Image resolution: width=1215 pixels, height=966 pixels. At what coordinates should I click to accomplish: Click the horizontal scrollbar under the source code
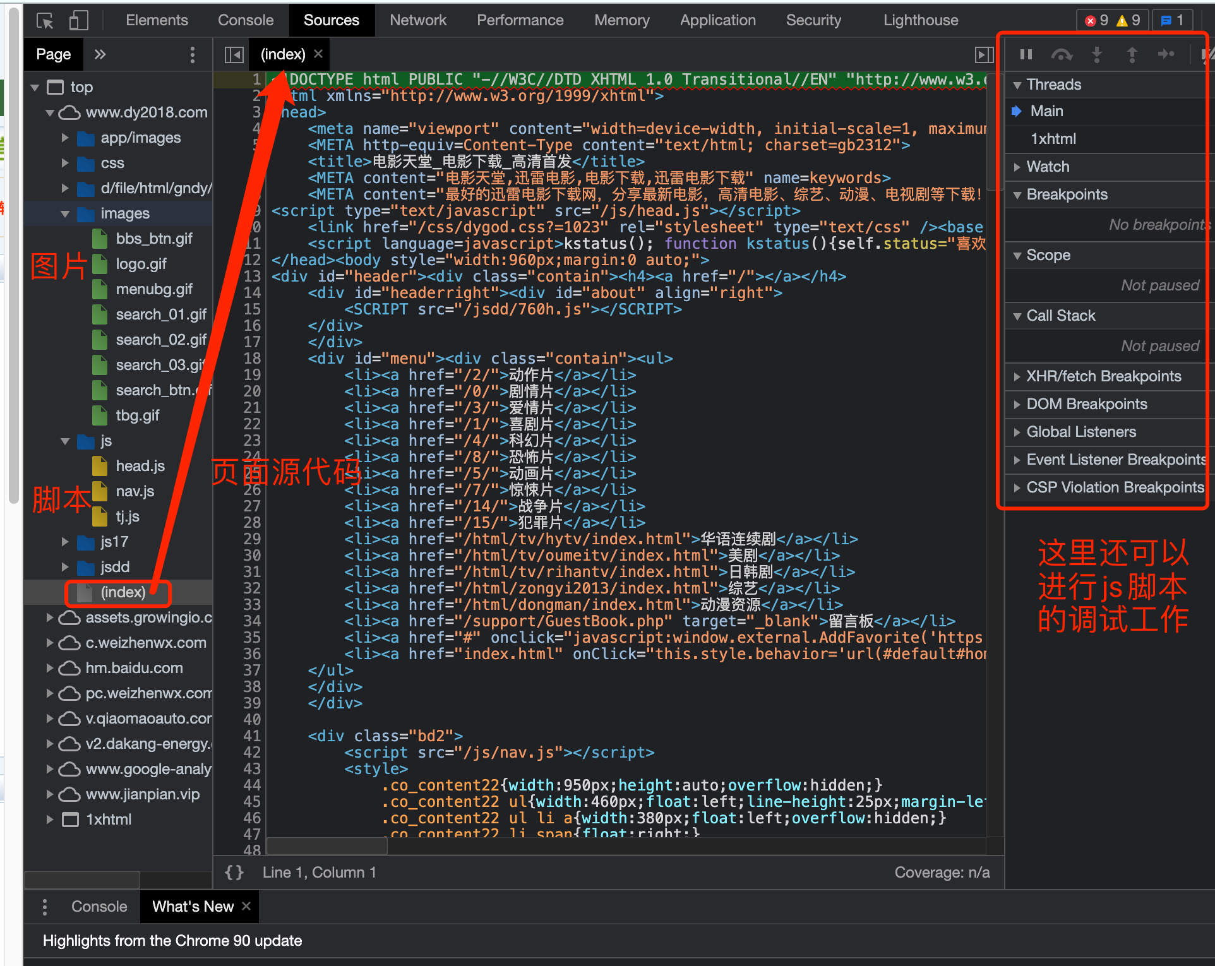tap(327, 846)
